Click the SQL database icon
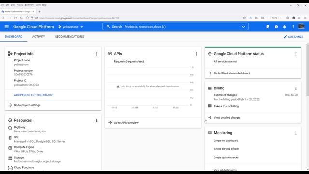 [10, 138]
